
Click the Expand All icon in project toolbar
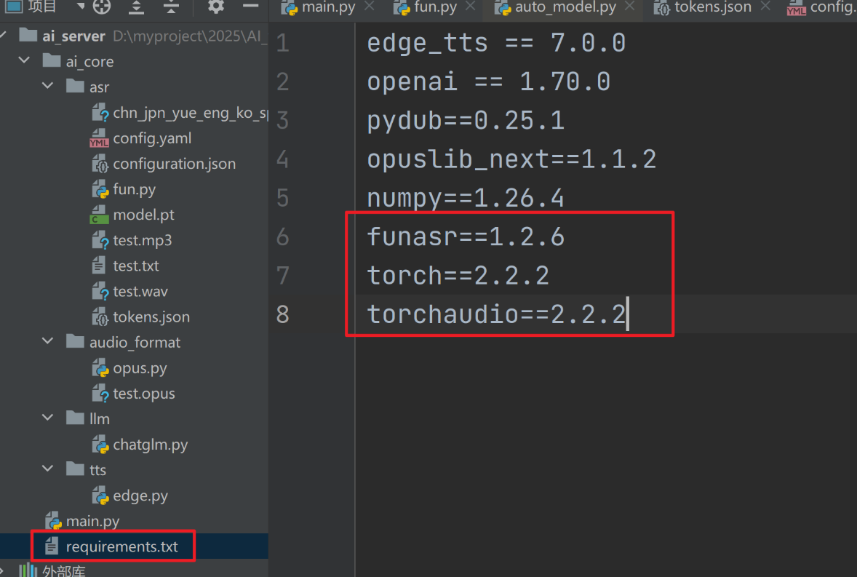pos(136,7)
